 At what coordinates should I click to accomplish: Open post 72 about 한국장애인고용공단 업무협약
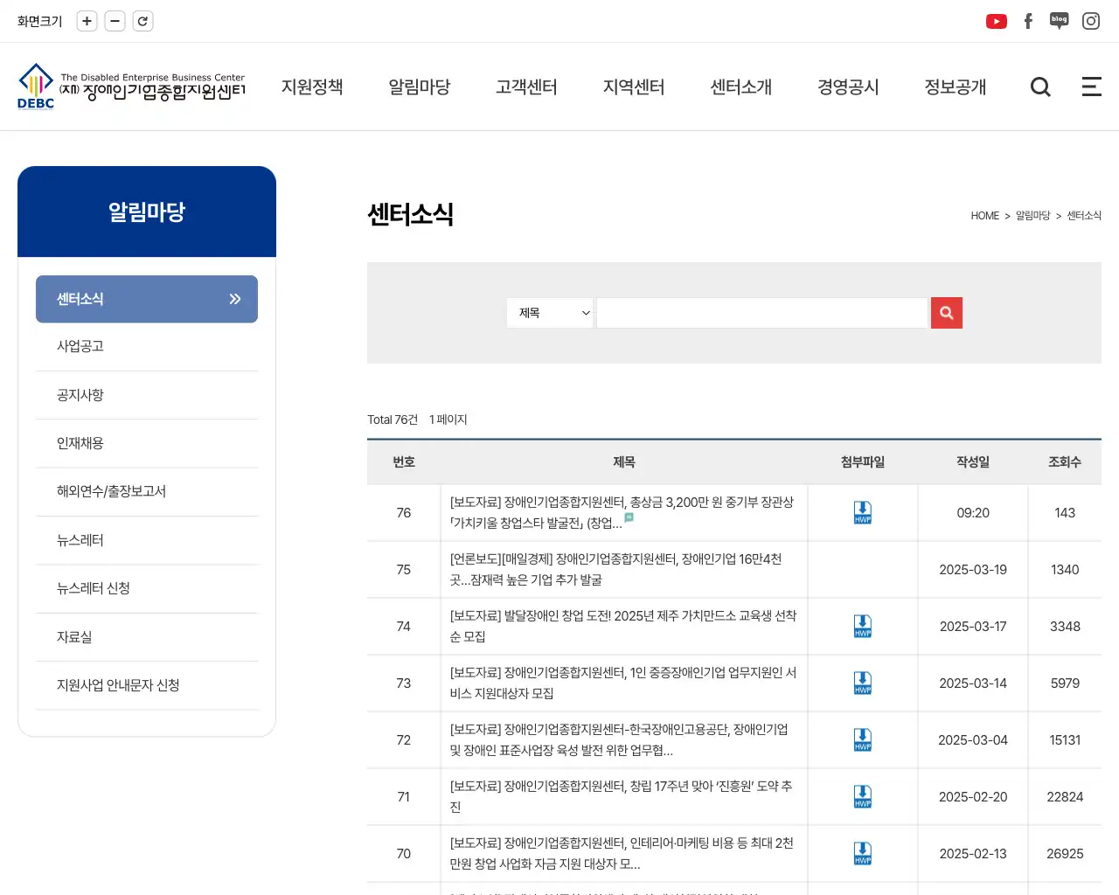pyautogui.click(x=619, y=740)
